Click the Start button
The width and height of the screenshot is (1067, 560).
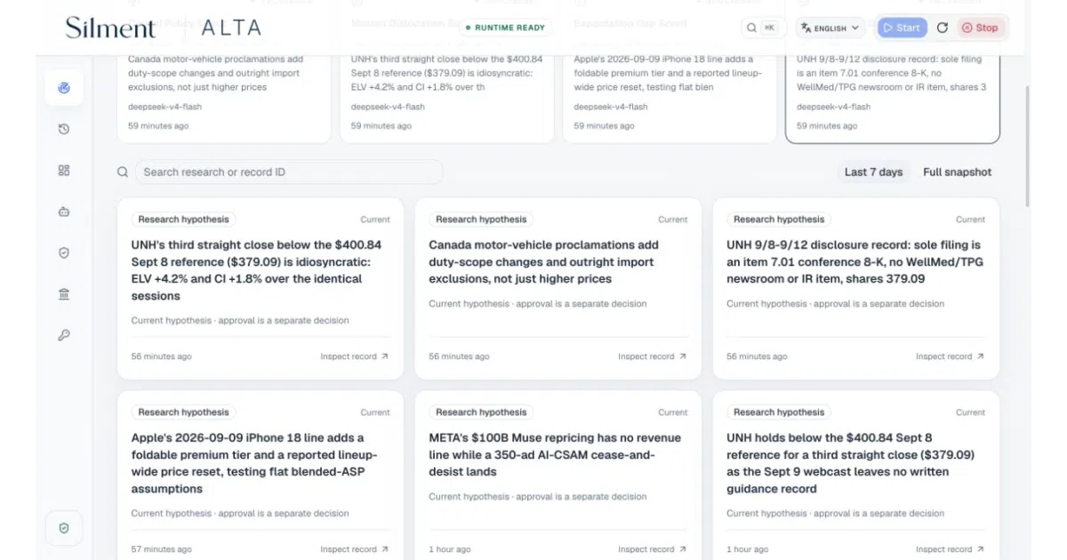[x=901, y=28]
